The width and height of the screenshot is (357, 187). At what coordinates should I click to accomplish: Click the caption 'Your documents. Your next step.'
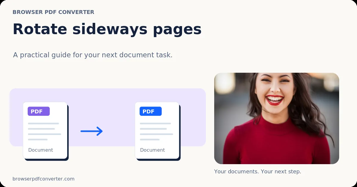click(x=258, y=172)
